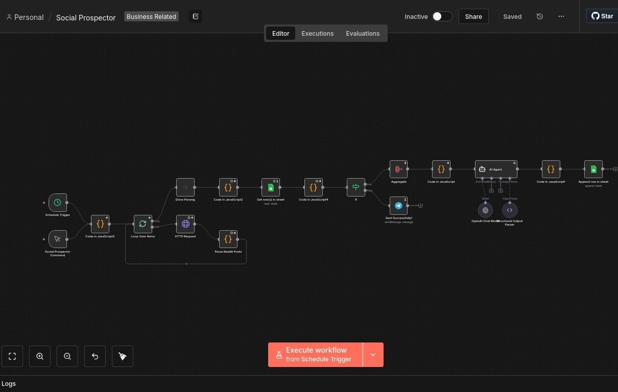Screen dimensions: 618x392
Task: Switch to the Executions tab
Action: point(318,33)
